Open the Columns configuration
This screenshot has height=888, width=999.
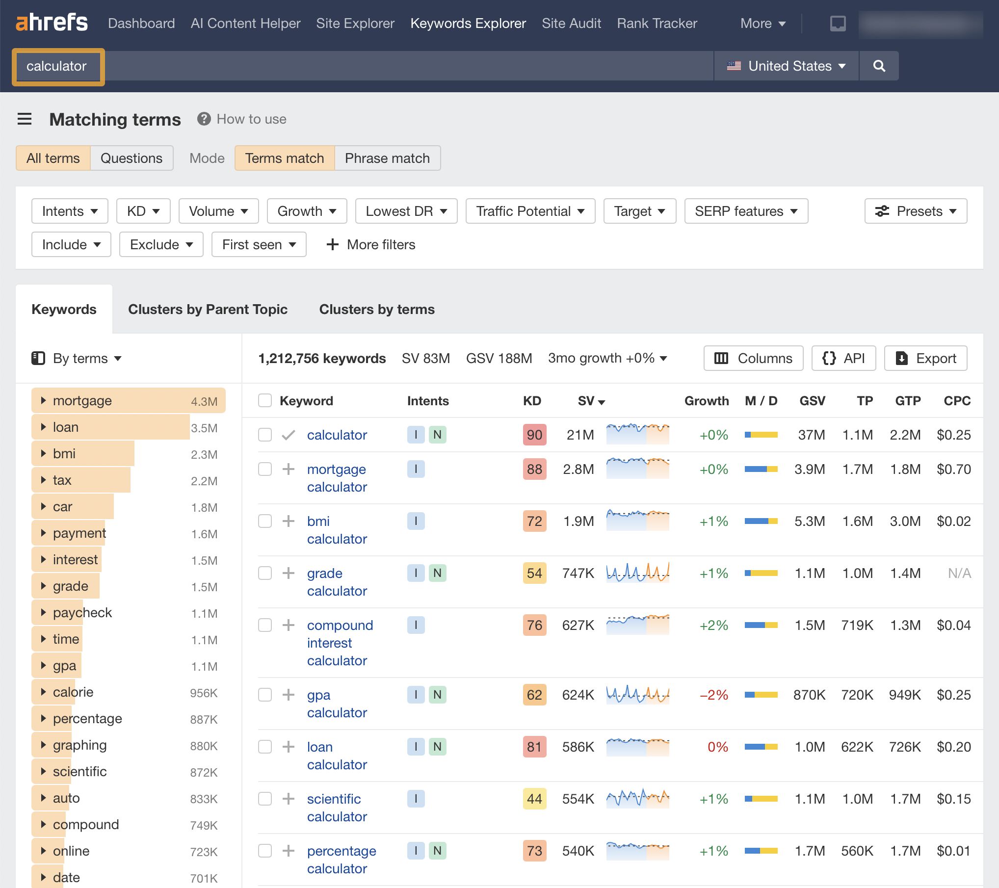click(x=753, y=358)
